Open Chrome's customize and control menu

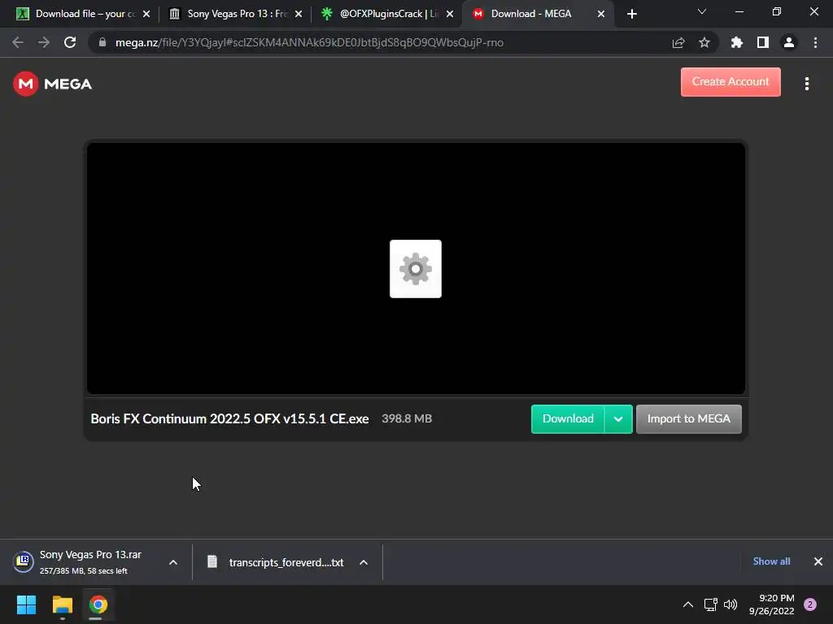pos(815,42)
